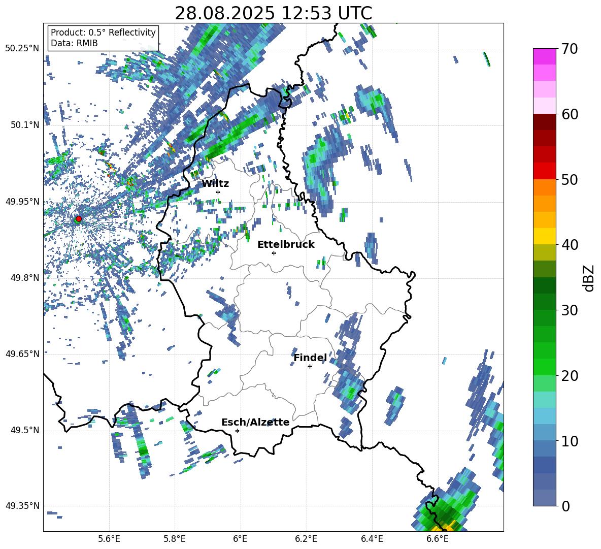This screenshot has height=549, width=601.
Task: Click the 49.95°N latitude label
Action: point(22,201)
